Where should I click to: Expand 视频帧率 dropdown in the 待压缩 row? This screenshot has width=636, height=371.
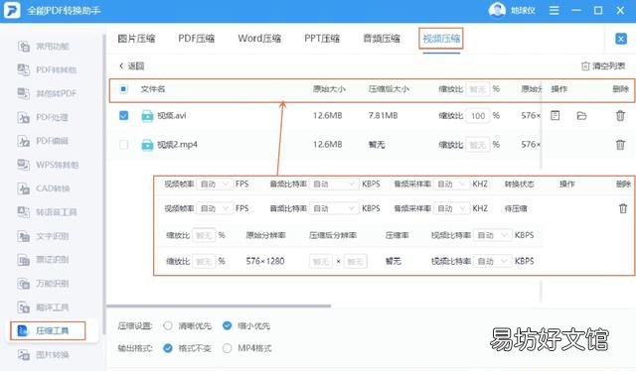point(215,208)
